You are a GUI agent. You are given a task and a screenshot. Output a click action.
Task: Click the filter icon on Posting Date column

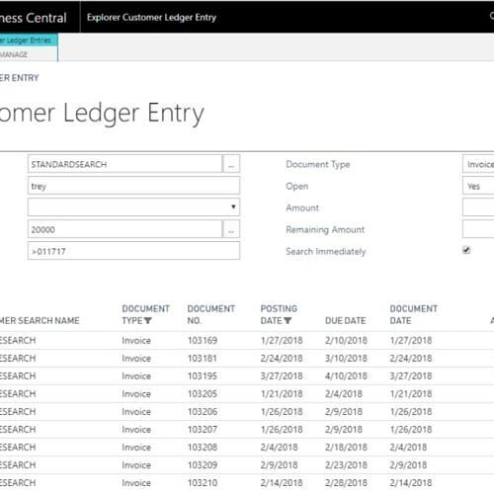pyautogui.click(x=288, y=320)
